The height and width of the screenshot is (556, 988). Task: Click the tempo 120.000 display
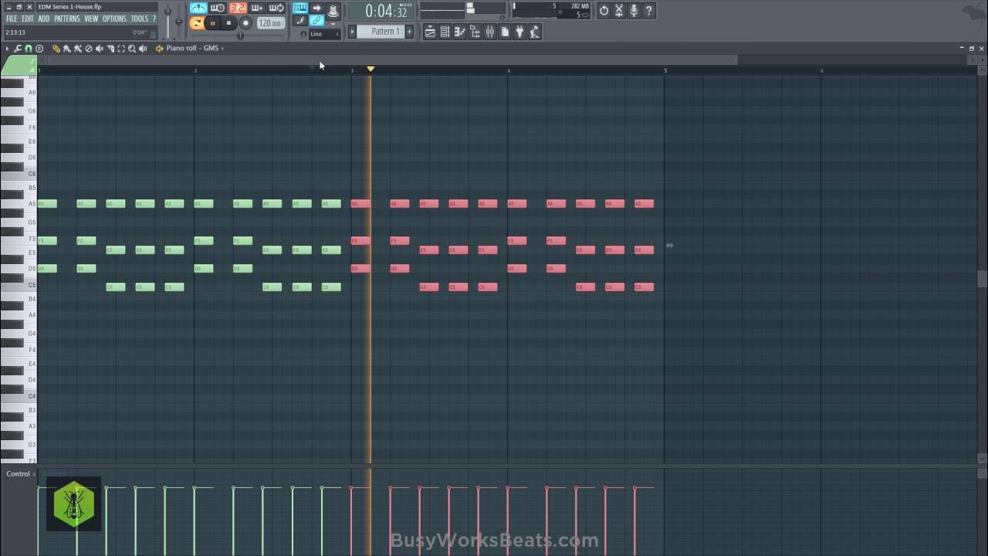[x=270, y=23]
